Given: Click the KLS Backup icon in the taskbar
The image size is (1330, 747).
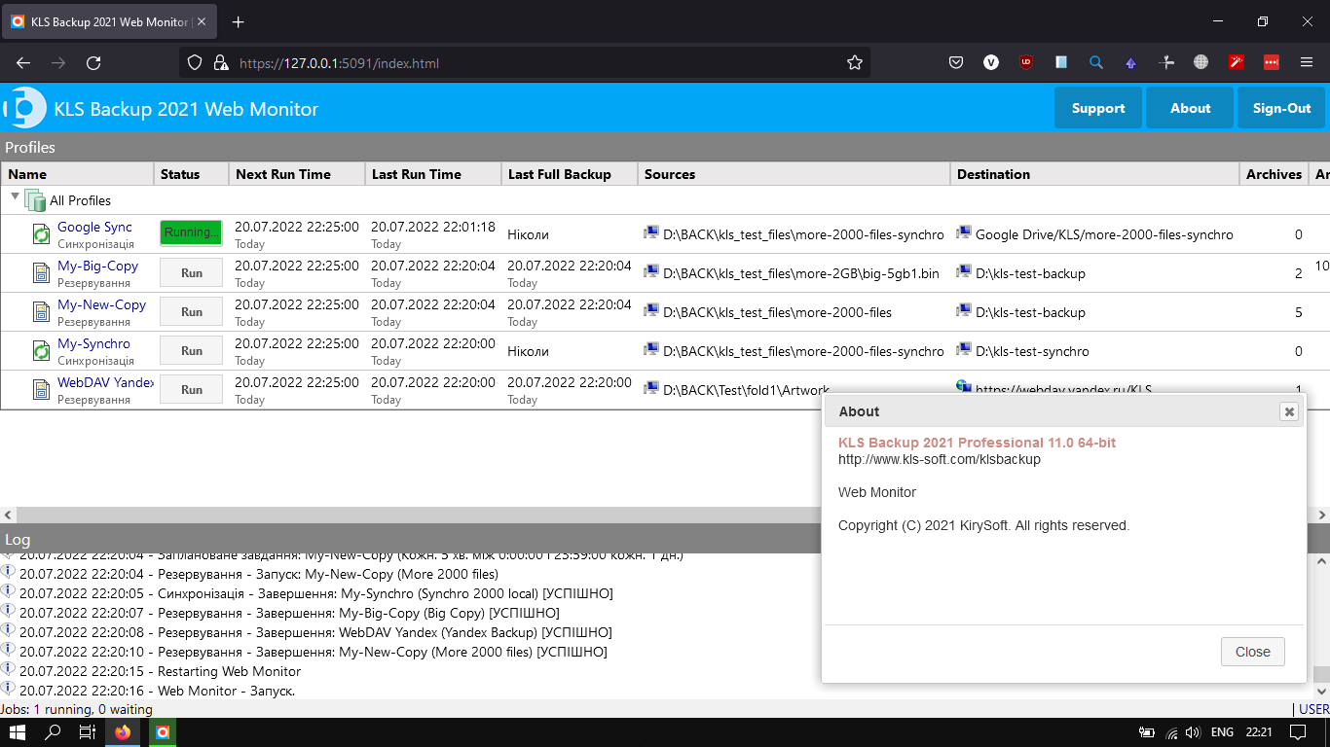Looking at the screenshot, I should [x=163, y=732].
